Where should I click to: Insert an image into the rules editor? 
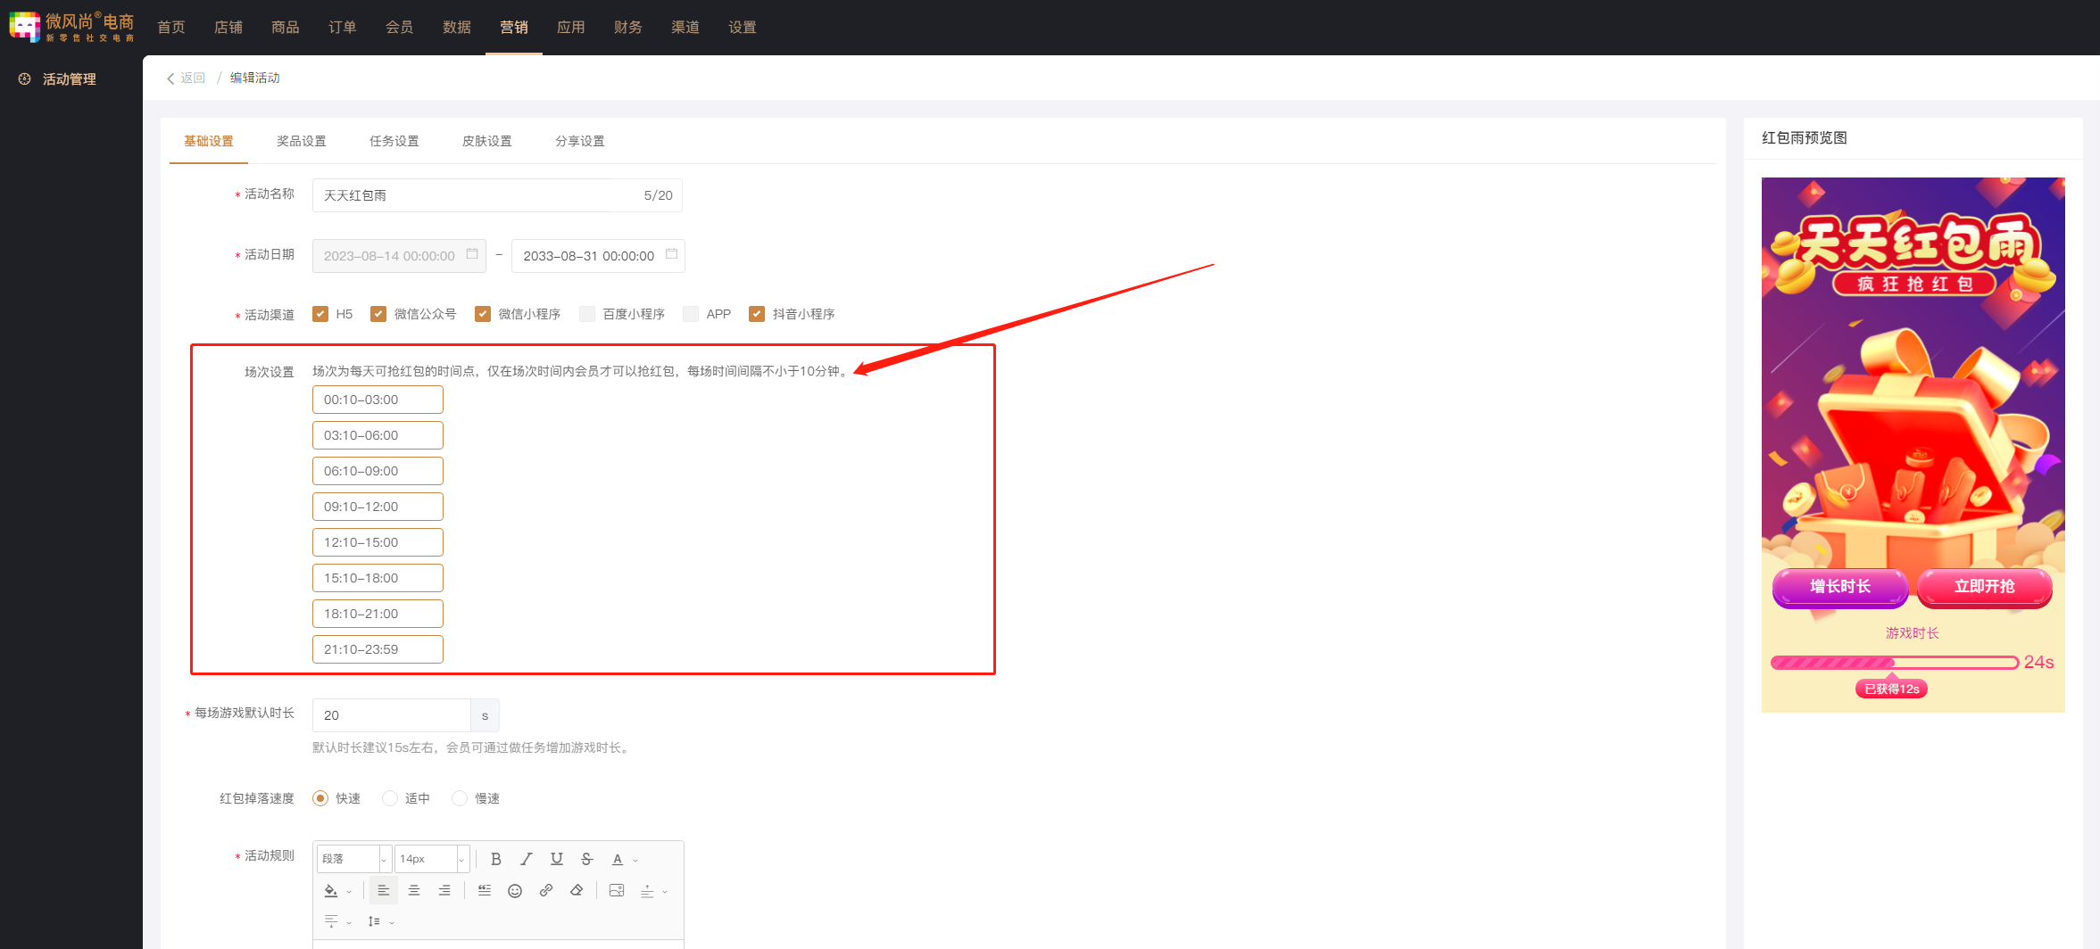click(x=617, y=890)
